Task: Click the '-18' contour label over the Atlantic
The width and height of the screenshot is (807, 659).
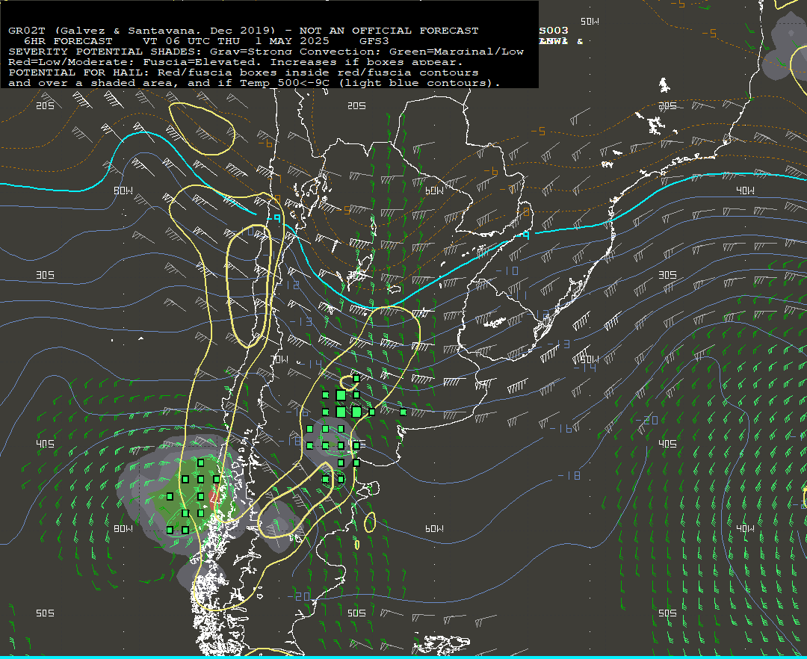Action: click(x=569, y=475)
